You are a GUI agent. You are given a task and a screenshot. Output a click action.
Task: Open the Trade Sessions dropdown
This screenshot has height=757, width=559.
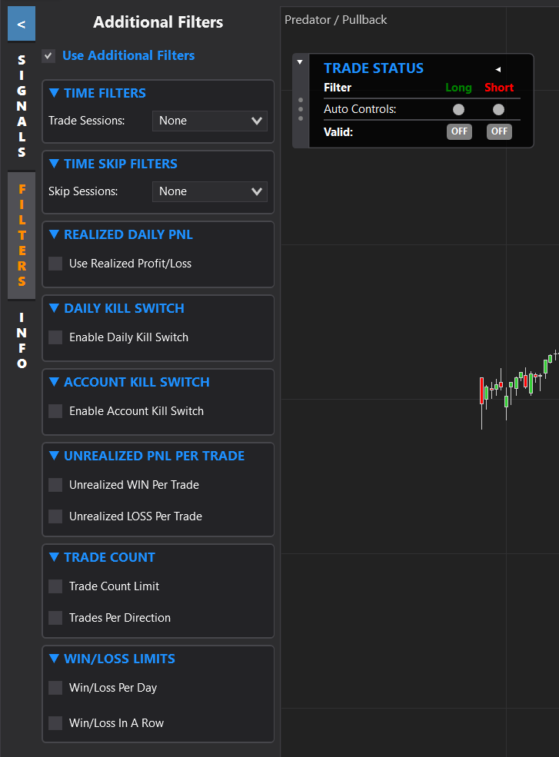[209, 121]
